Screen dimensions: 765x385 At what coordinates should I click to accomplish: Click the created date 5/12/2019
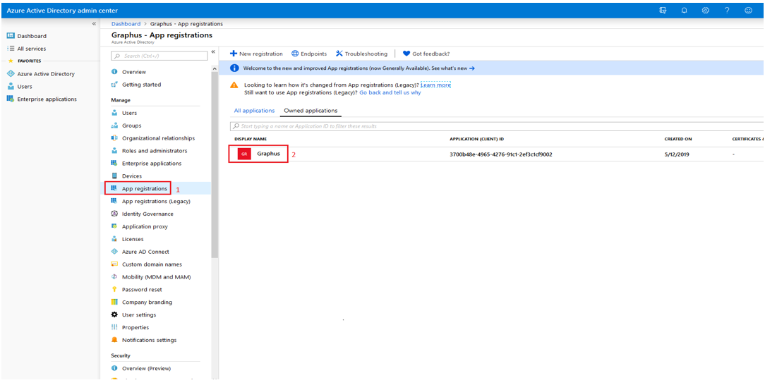pyautogui.click(x=675, y=154)
